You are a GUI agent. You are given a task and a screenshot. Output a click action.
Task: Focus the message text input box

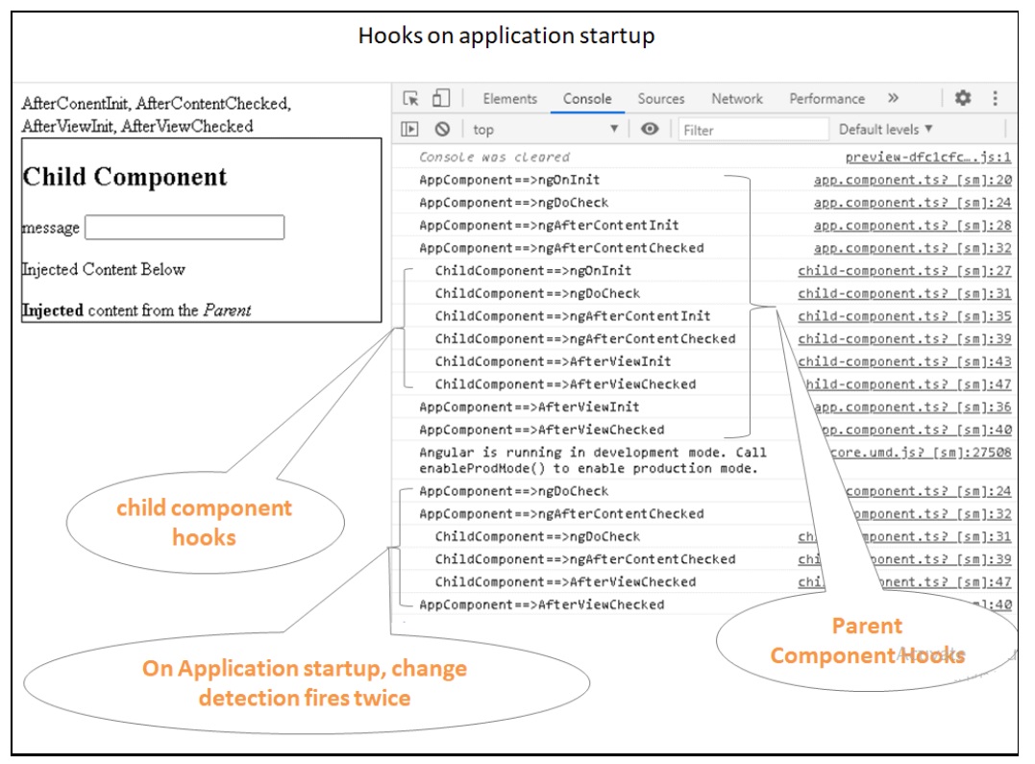click(185, 227)
